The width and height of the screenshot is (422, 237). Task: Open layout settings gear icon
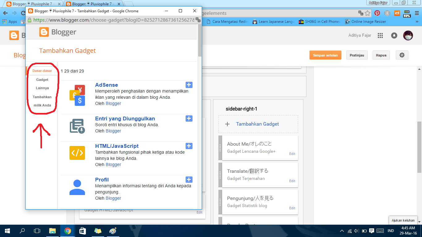402,55
